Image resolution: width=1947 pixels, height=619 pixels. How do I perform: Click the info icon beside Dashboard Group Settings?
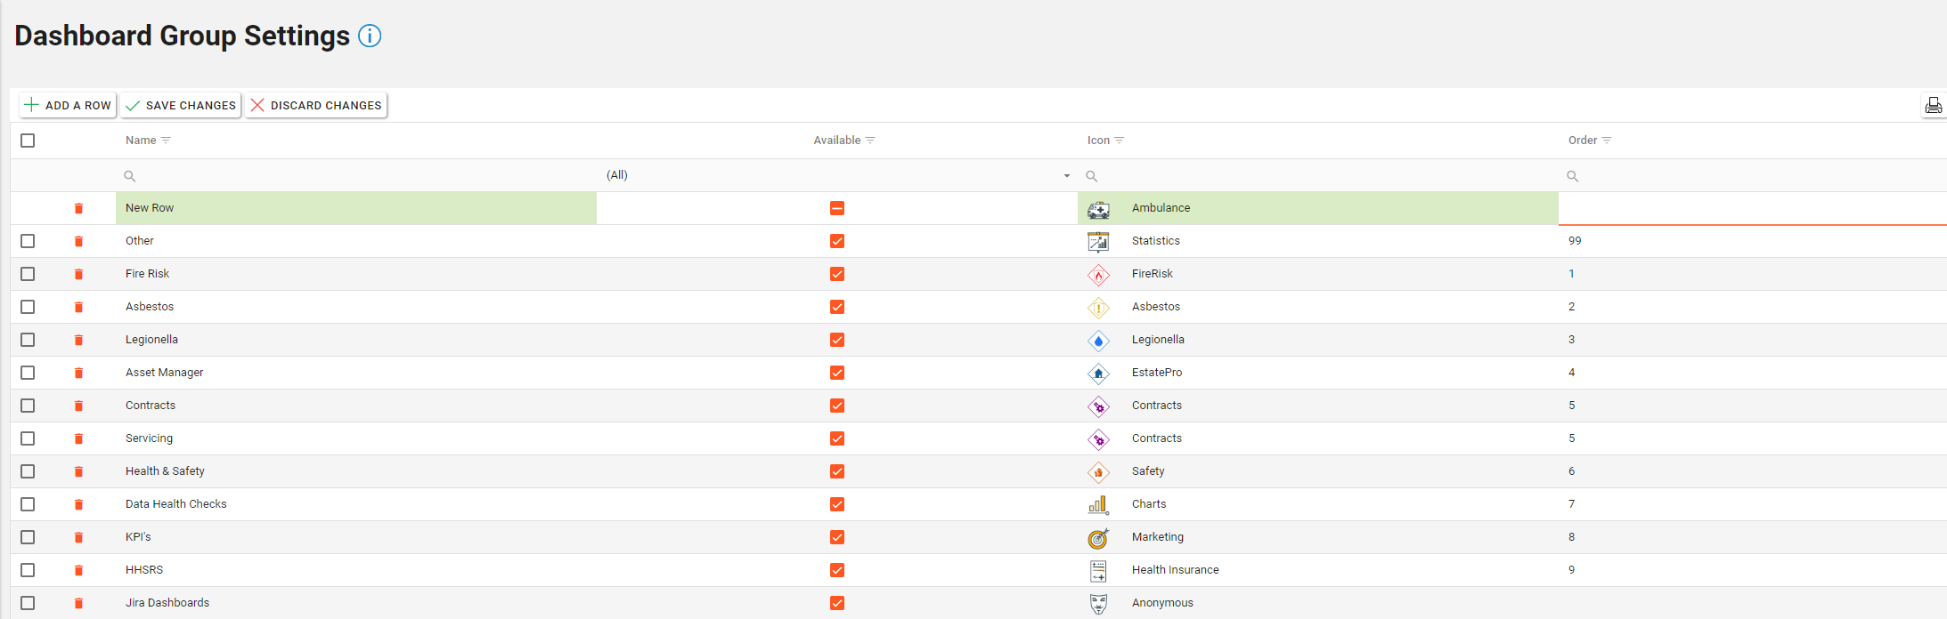point(370,36)
